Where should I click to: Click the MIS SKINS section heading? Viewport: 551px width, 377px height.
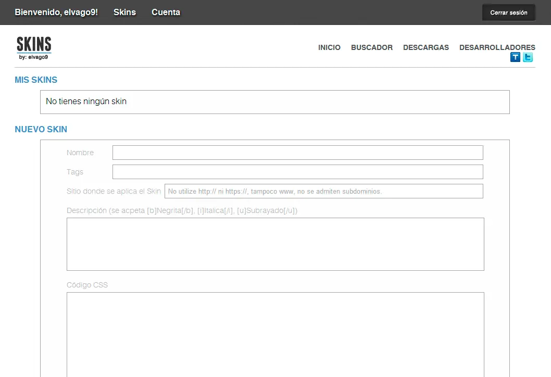36,80
